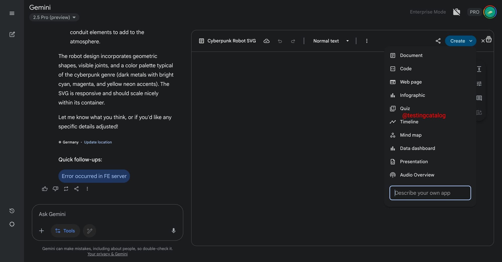The width and height of the screenshot is (502, 262).
Task: Undo the last canvas edit
Action: click(280, 41)
